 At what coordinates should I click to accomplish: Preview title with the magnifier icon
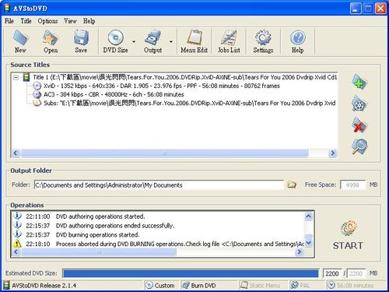pyautogui.click(x=359, y=146)
